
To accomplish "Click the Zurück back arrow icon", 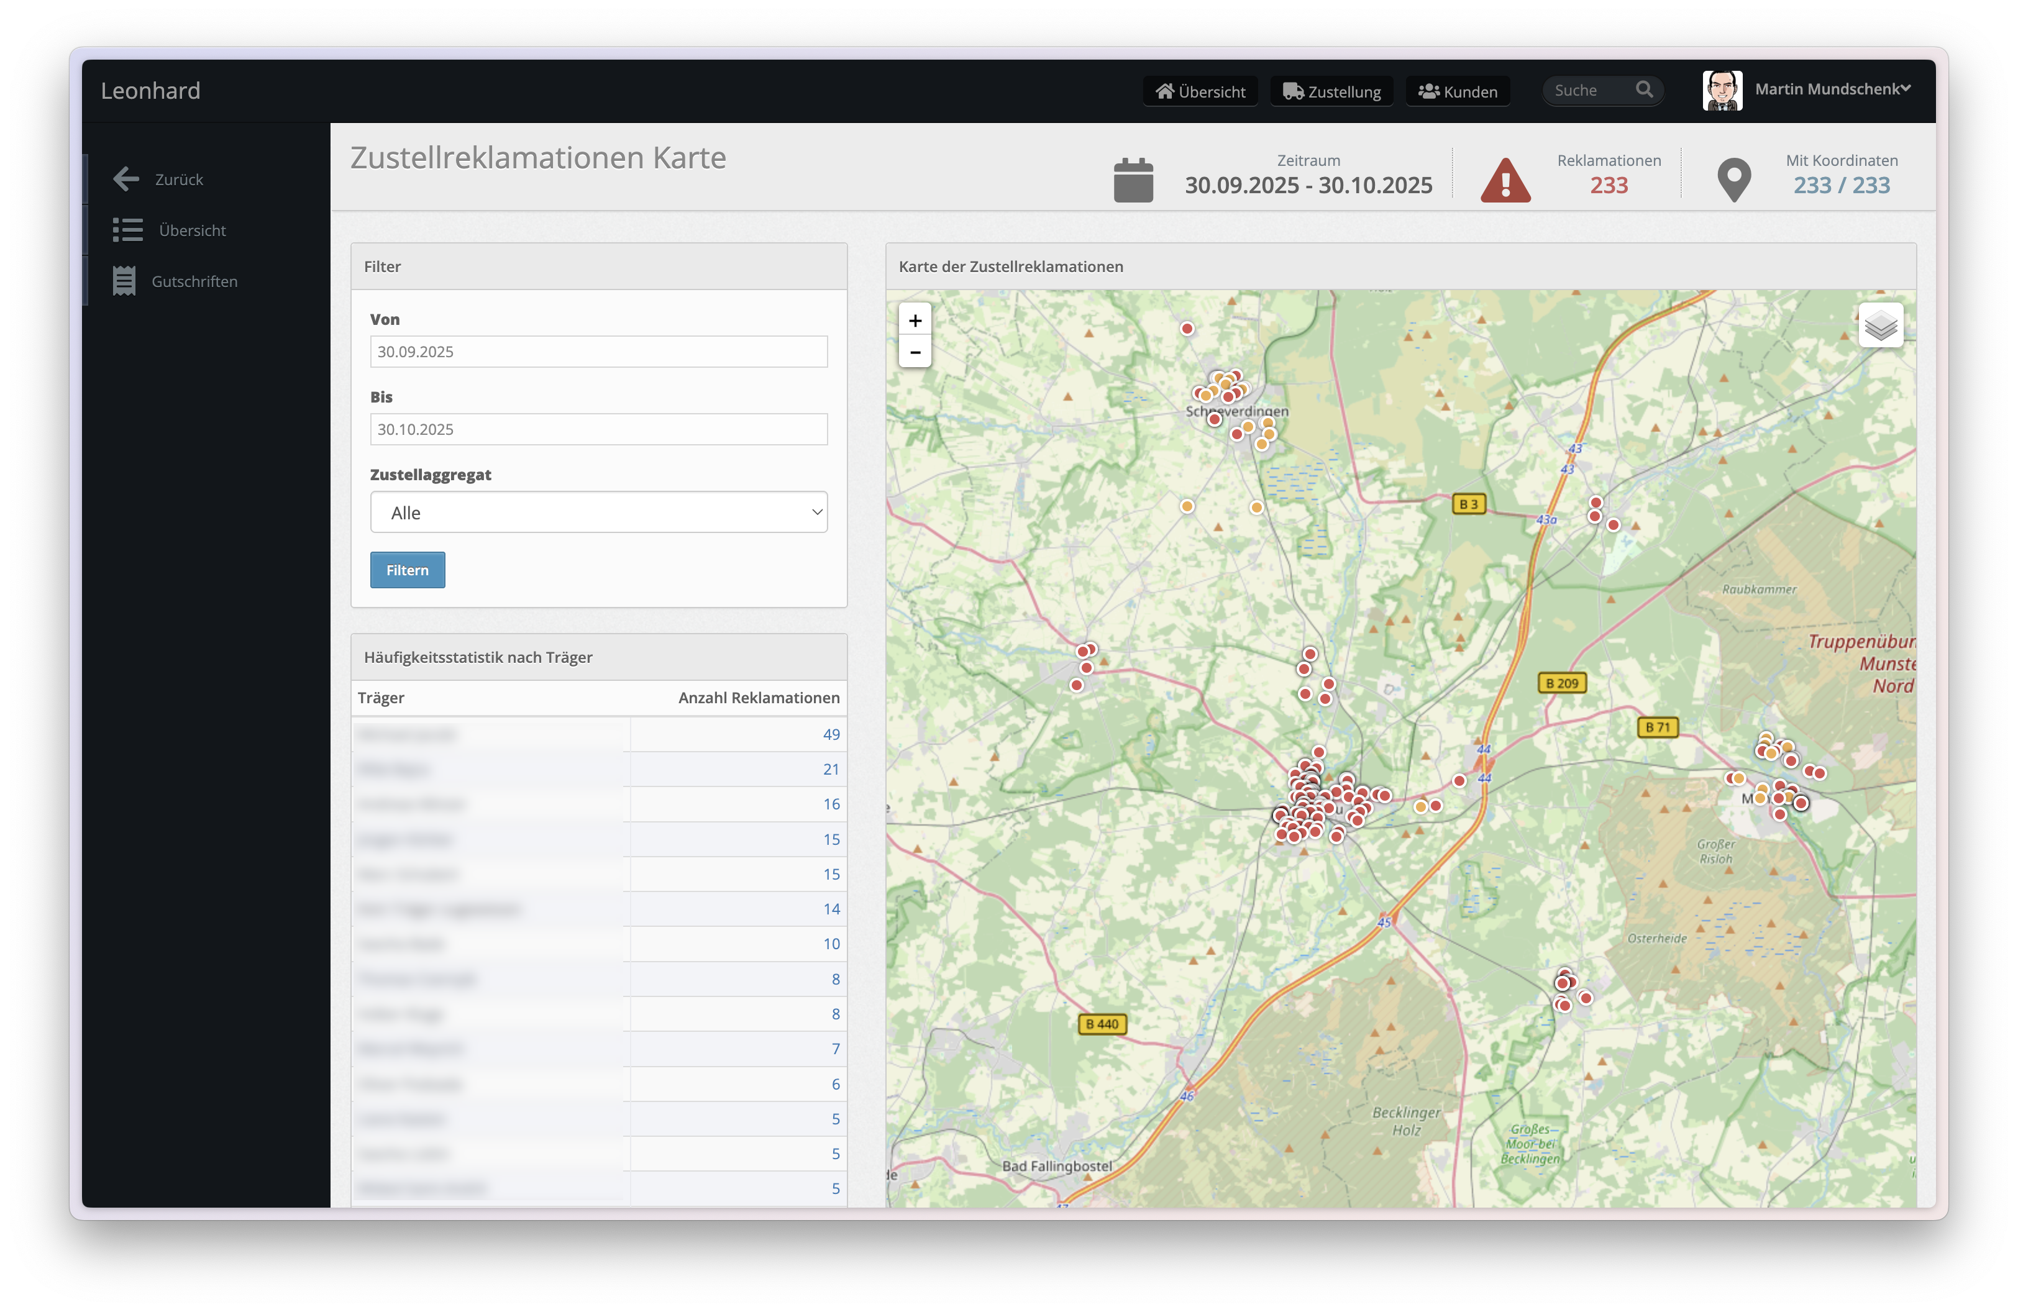I will (126, 179).
